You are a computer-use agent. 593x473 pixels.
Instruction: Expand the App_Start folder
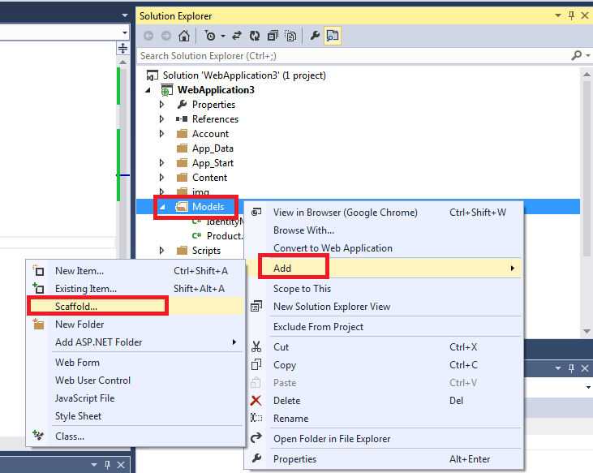coord(162,163)
